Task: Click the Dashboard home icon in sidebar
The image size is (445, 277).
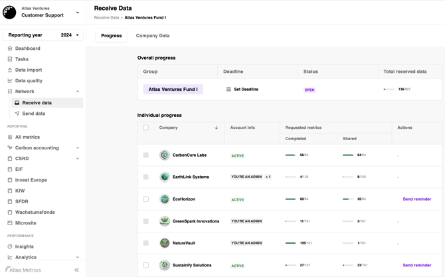Action: (x=10, y=48)
